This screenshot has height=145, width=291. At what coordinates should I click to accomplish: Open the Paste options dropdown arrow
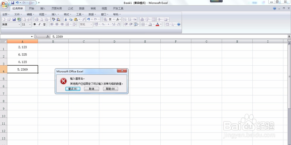tap(79, 19)
